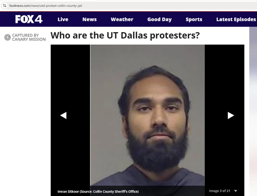Image resolution: width=257 pixels, height=196 pixels.
Task: Click the 'Who are the UT Dallas protesters?' headline
Action: 125,35
